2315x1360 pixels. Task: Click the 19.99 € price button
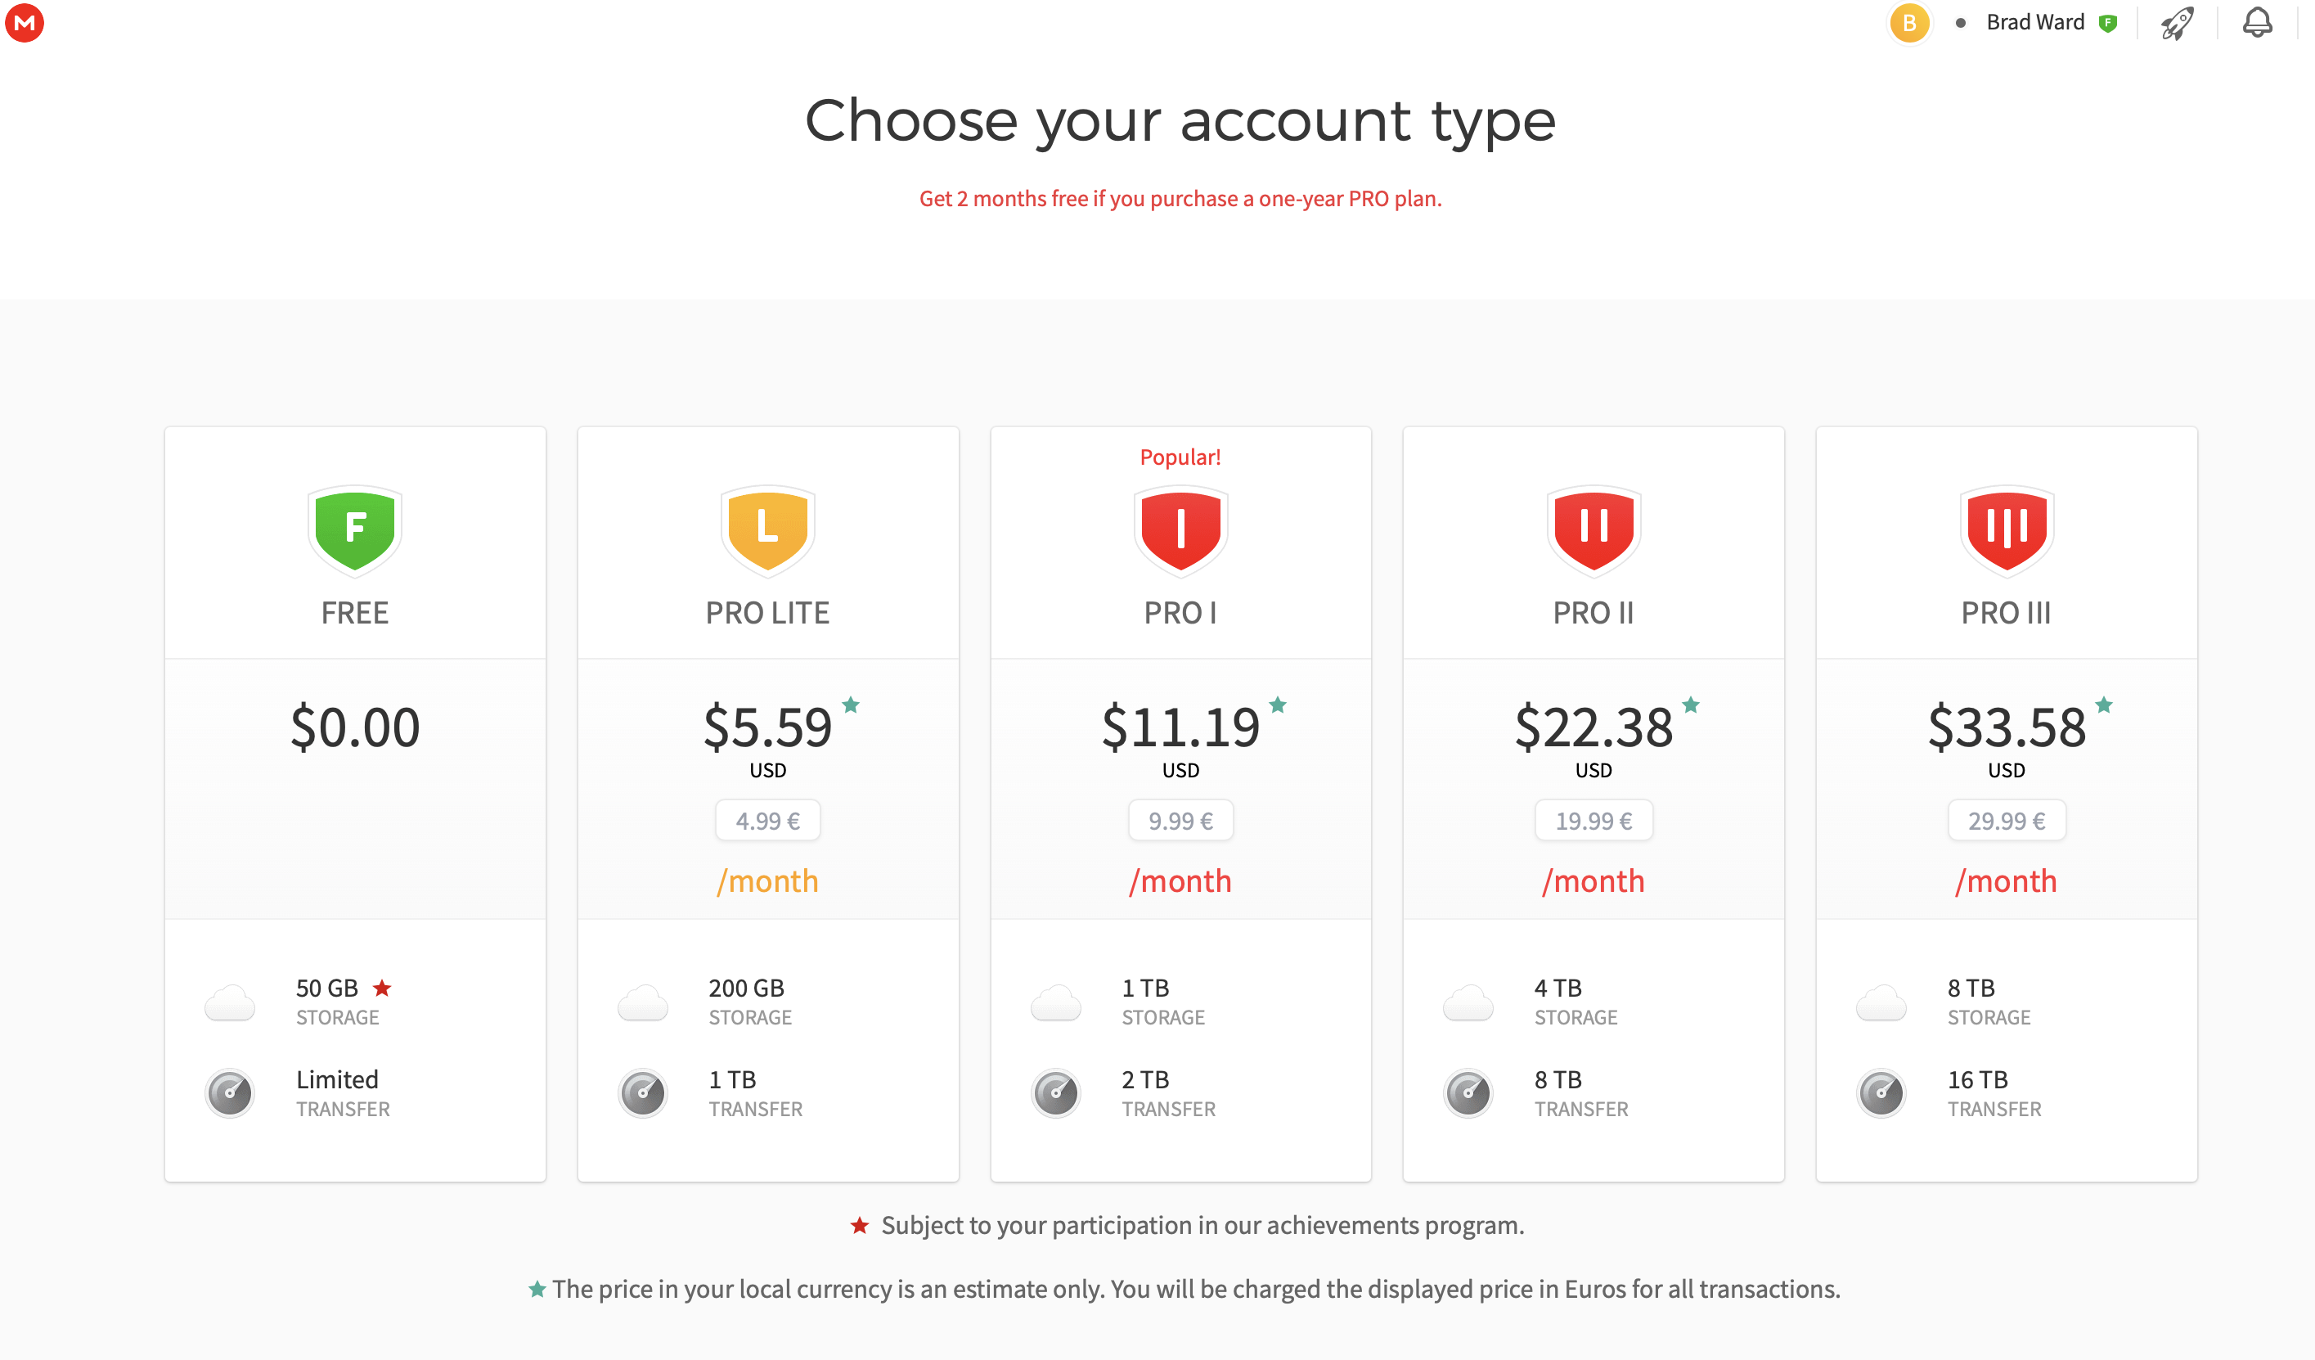[1593, 821]
